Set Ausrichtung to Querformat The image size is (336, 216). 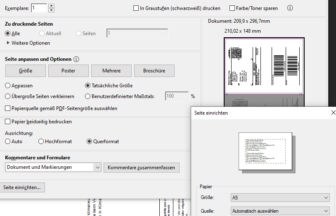pyautogui.click(x=89, y=141)
